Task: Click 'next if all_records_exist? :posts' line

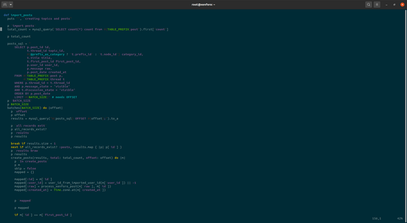Action: tap(66, 147)
